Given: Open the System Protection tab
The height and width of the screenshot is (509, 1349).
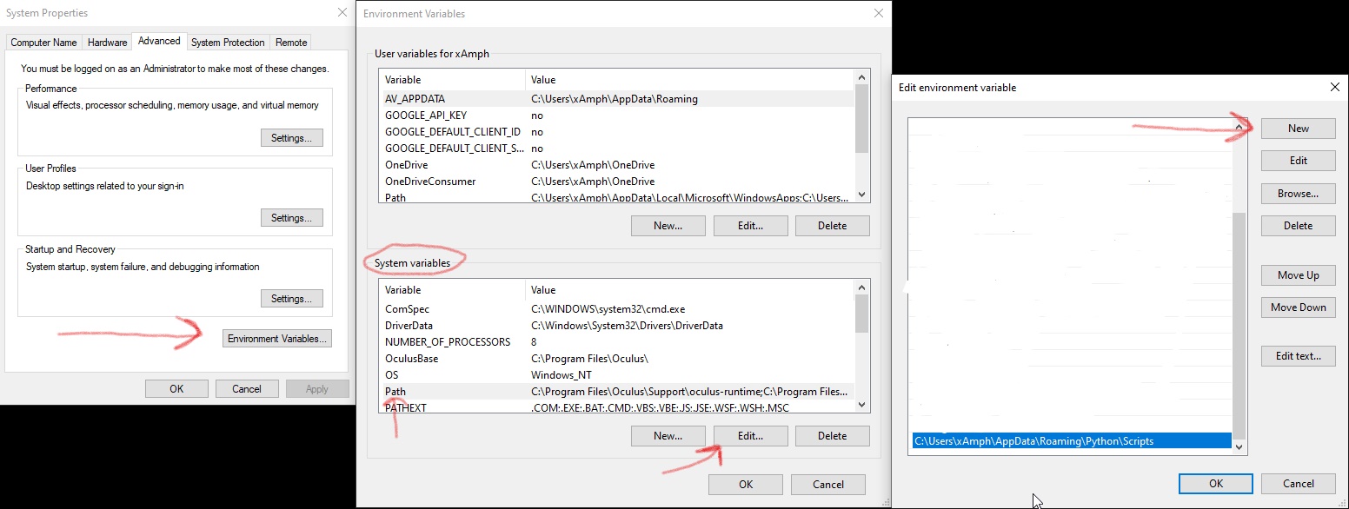Looking at the screenshot, I should [228, 43].
